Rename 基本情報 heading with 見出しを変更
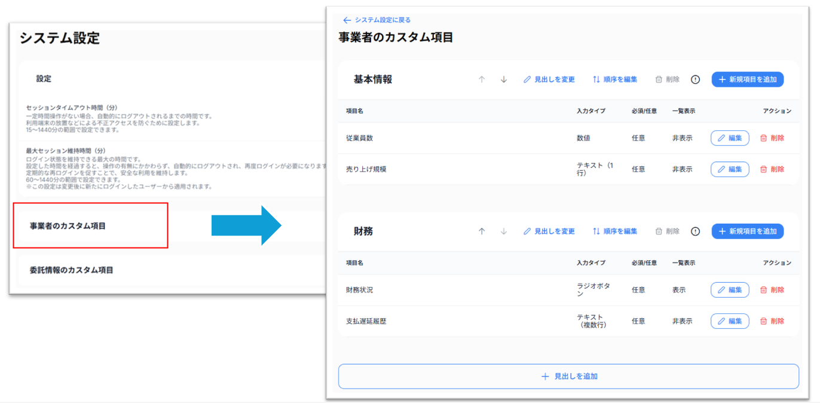This screenshot has height=403, width=820. [x=549, y=80]
